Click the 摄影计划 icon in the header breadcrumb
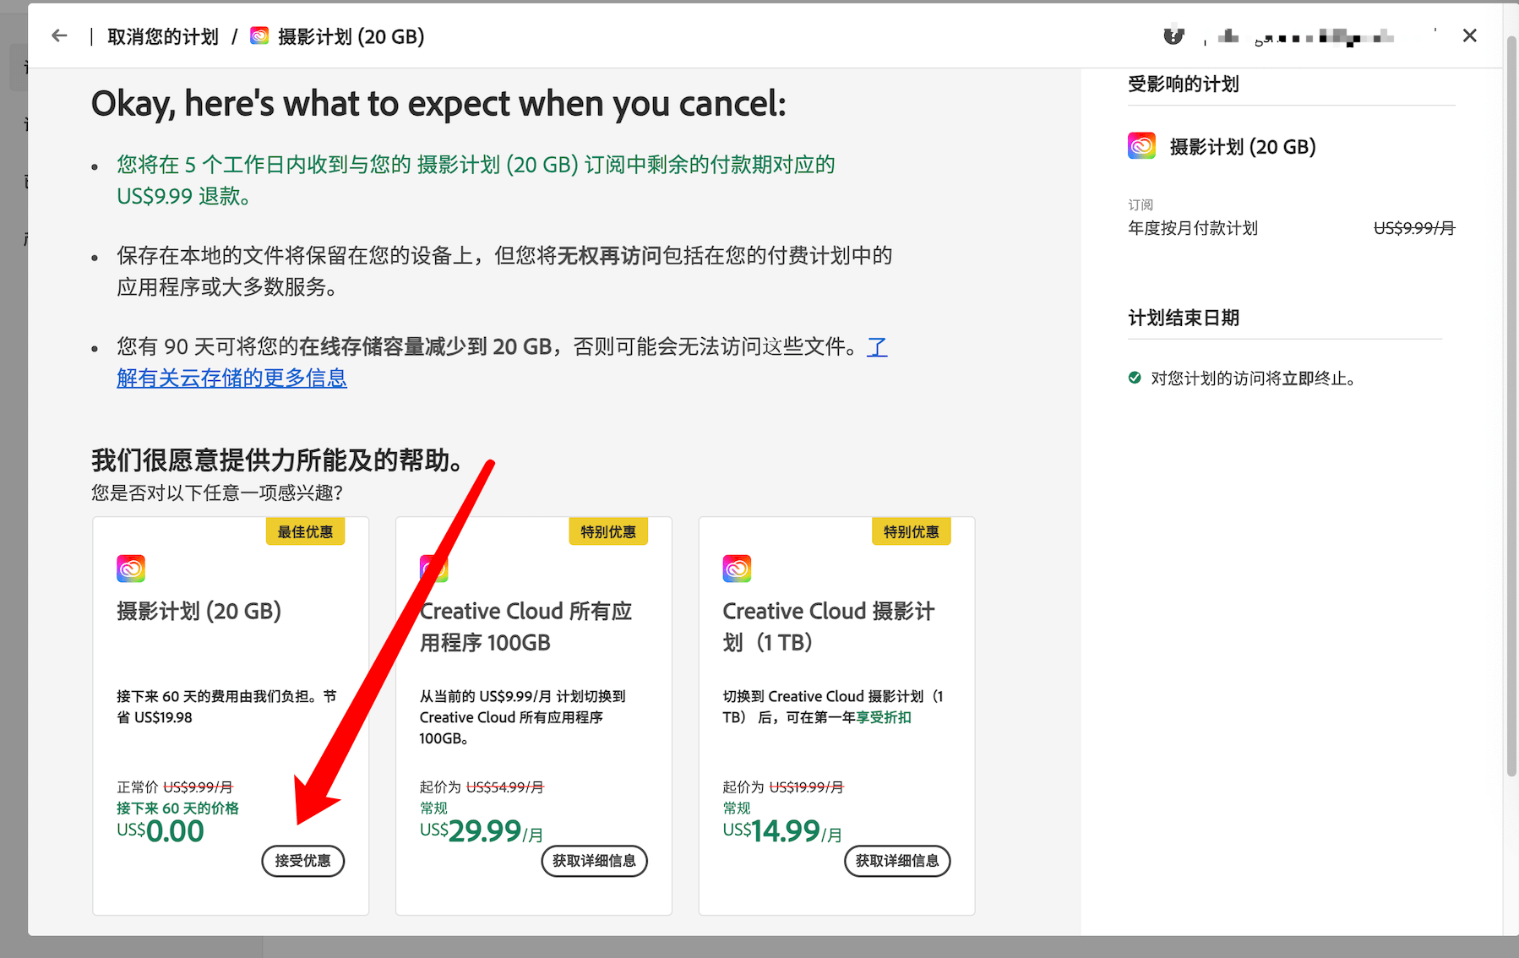The height and width of the screenshot is (958, 1519). (x=259, y=36)
